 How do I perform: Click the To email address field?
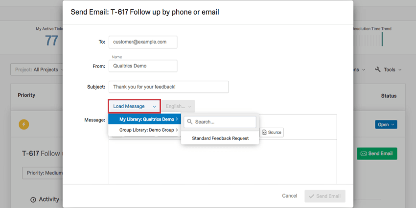(x=143, y=42)
